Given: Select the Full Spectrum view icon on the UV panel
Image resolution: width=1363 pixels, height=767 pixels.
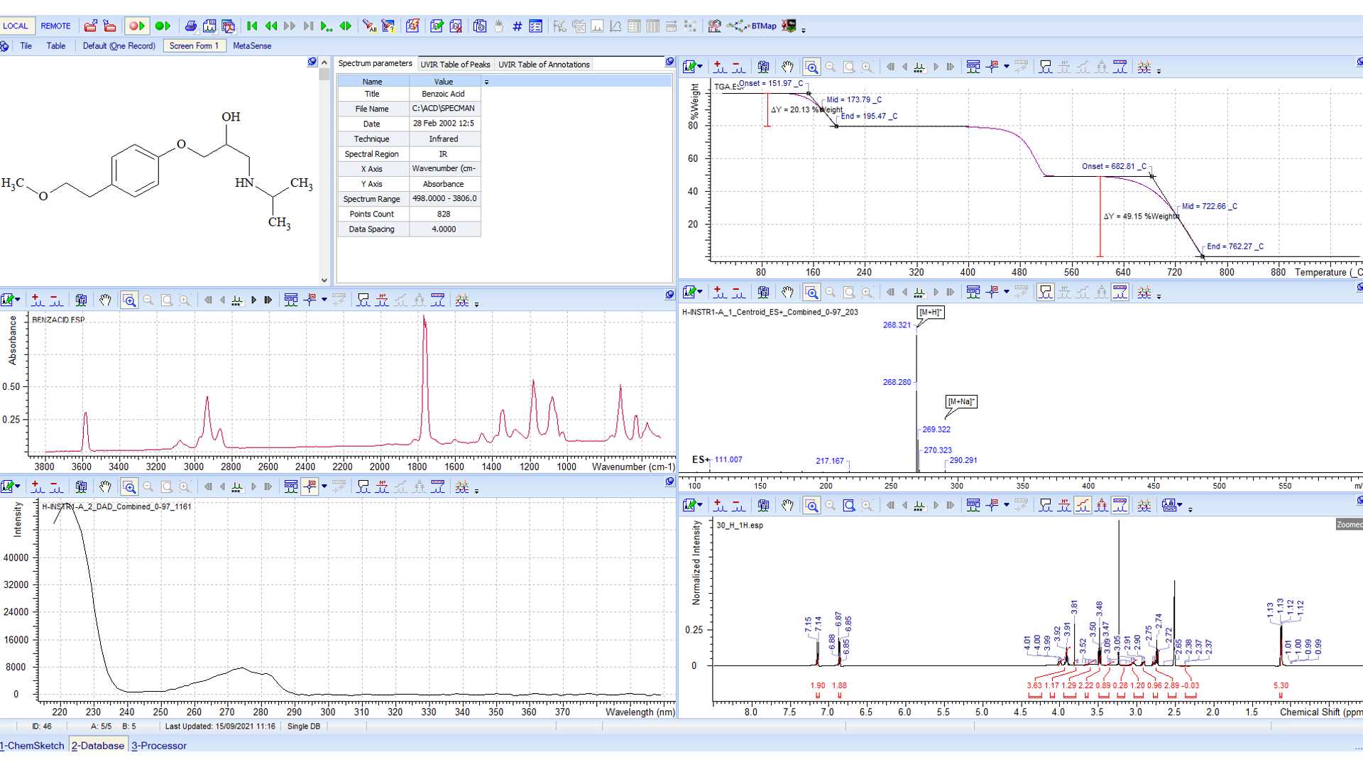Looking at the screenshot, I should 167,486.
